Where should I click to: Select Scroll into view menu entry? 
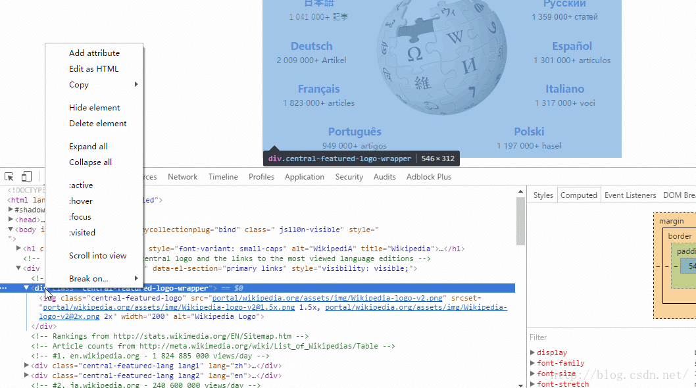click(94, 256)
